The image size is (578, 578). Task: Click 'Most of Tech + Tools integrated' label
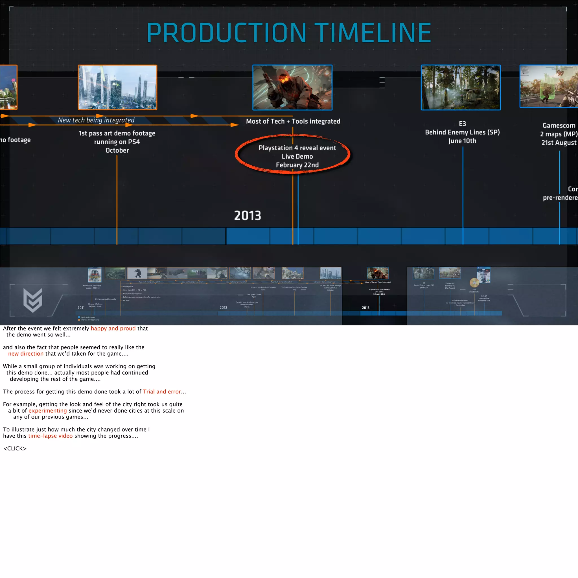click(293, 121)
